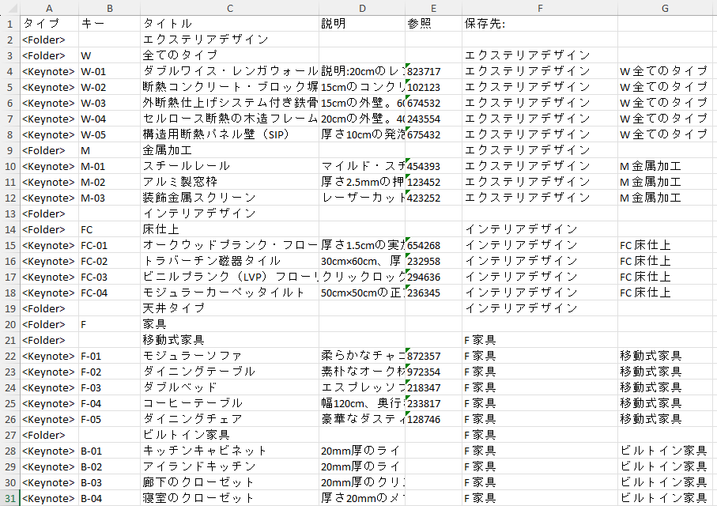Select the 参照 header cell
The image size is (717, 506).
tap(433, 24)
